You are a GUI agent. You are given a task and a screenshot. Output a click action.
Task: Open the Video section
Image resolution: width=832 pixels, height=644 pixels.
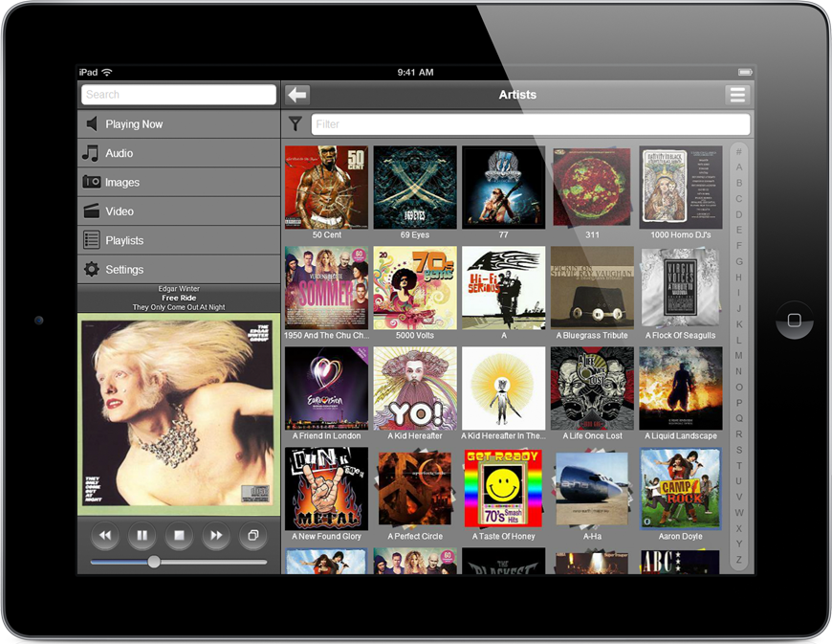[179, 211]
